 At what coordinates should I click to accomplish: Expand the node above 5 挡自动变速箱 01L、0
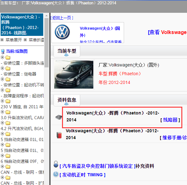click(2, 145)
